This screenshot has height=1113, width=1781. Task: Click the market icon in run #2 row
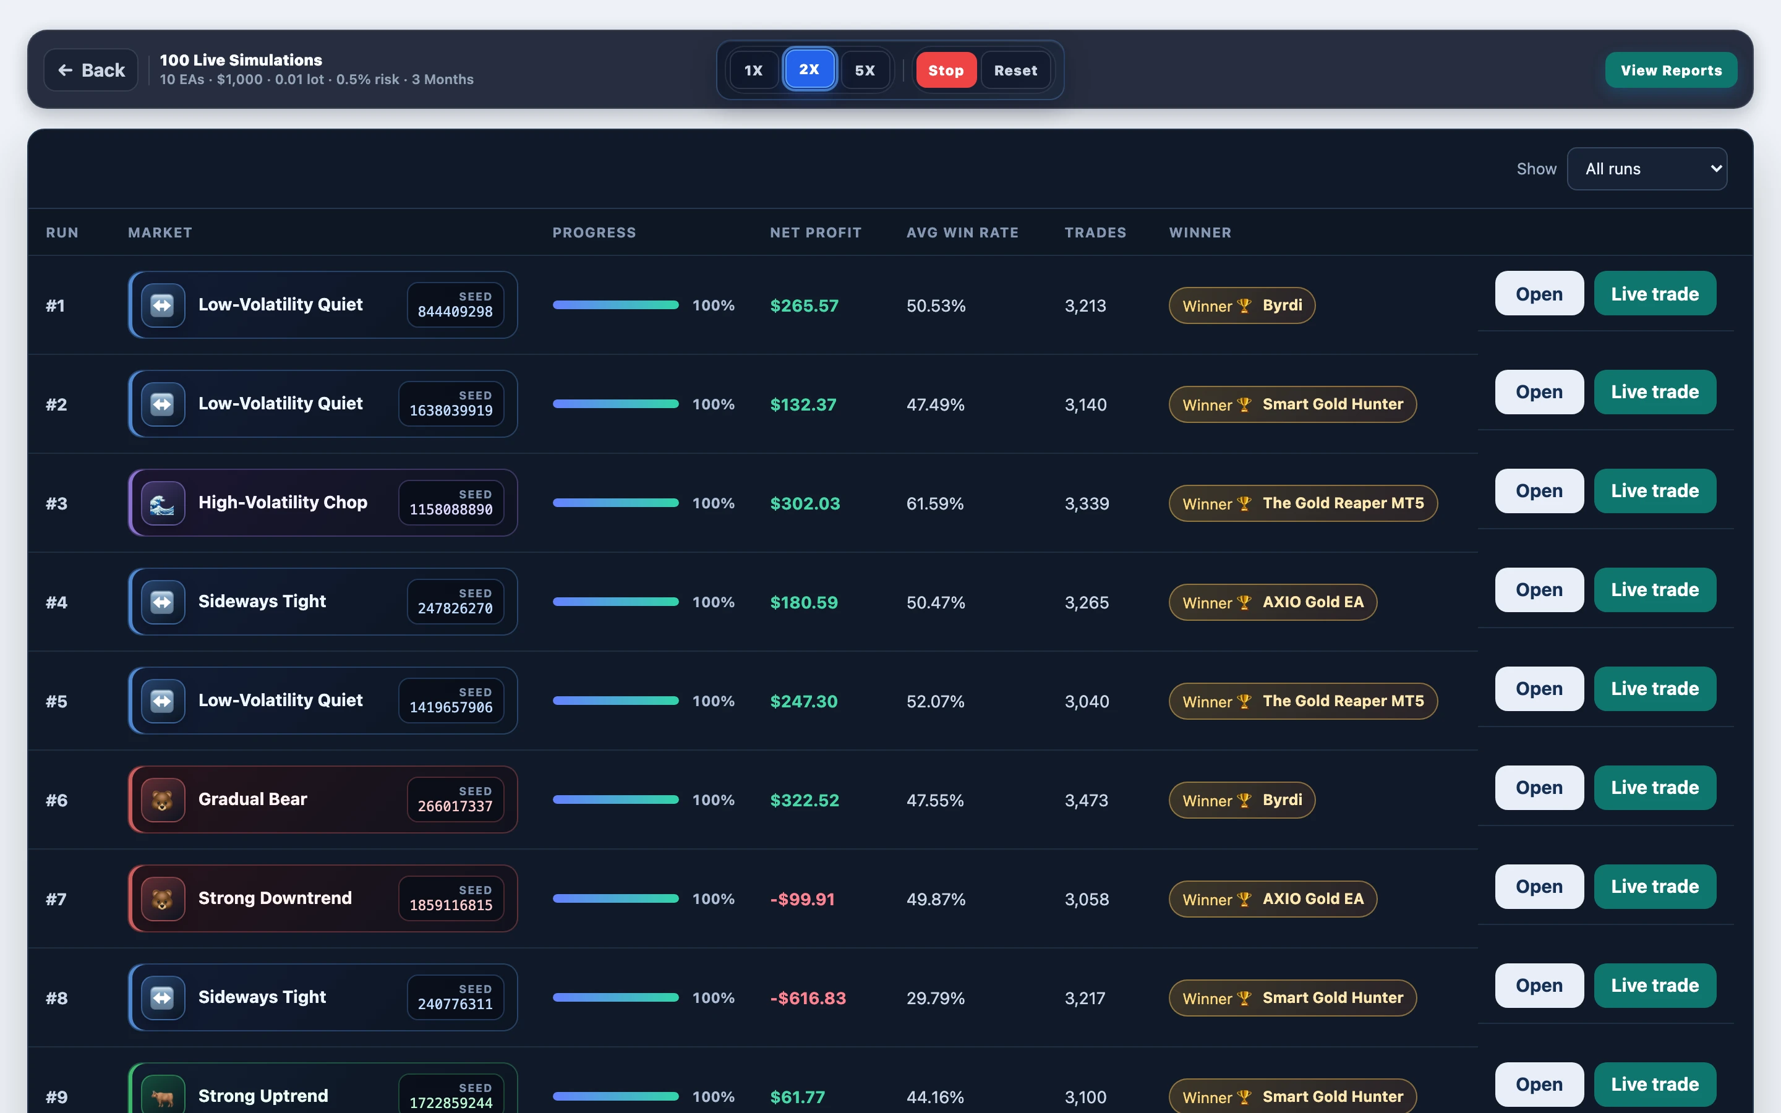pos(163,404)
